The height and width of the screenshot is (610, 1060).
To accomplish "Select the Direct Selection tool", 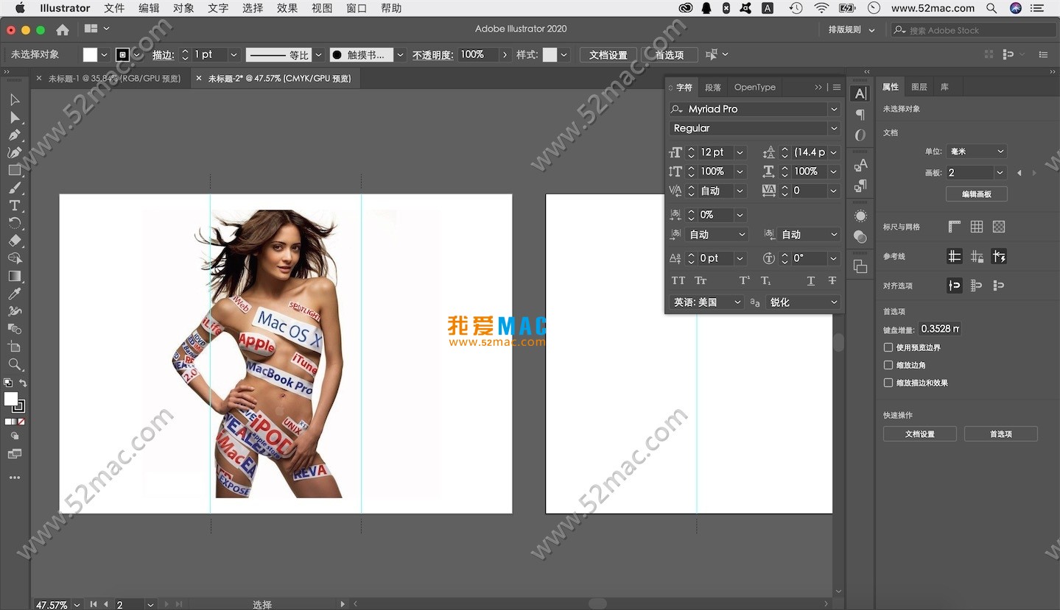I will [x=15, y=117].
